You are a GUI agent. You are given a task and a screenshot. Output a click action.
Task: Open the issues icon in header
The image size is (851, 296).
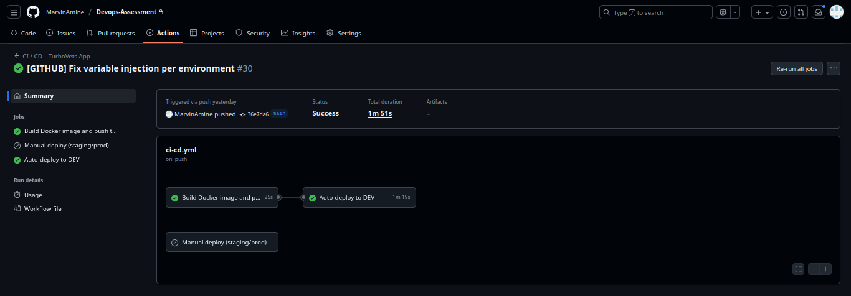coord(784,12)
